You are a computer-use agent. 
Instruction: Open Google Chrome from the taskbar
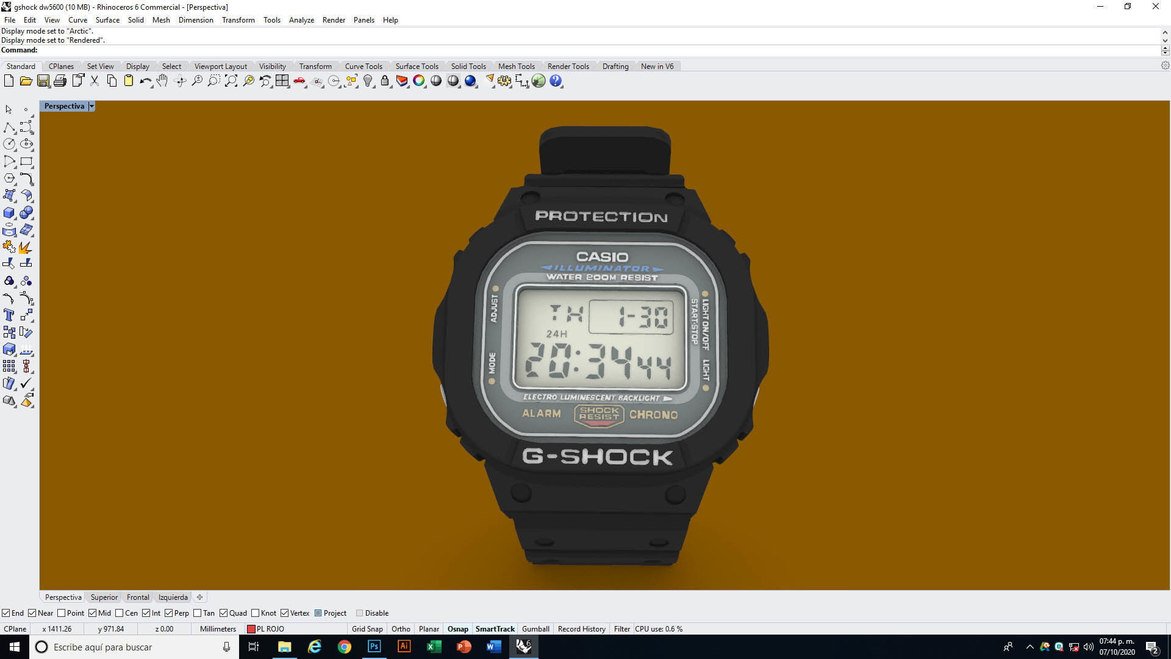[345, 646]
